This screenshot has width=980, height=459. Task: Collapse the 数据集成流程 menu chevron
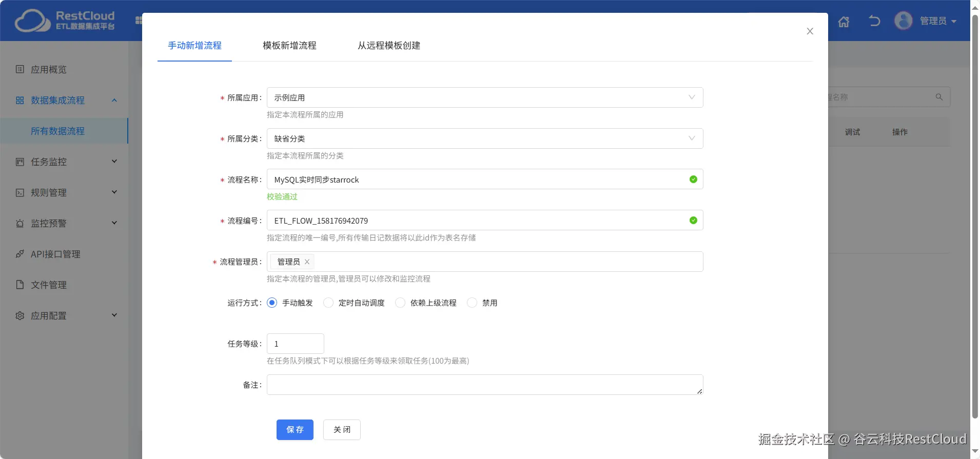click(114, 100)
